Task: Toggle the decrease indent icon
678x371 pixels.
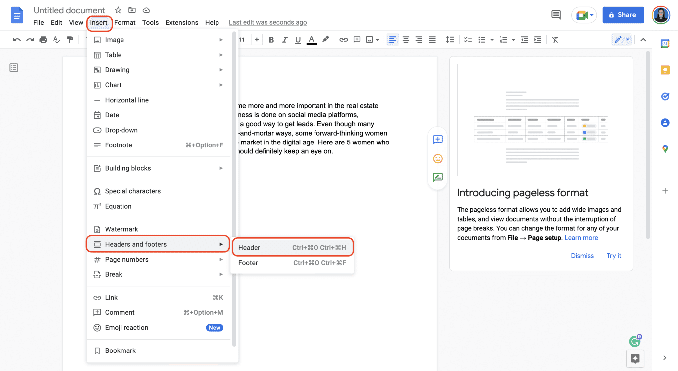Action: 524,40
